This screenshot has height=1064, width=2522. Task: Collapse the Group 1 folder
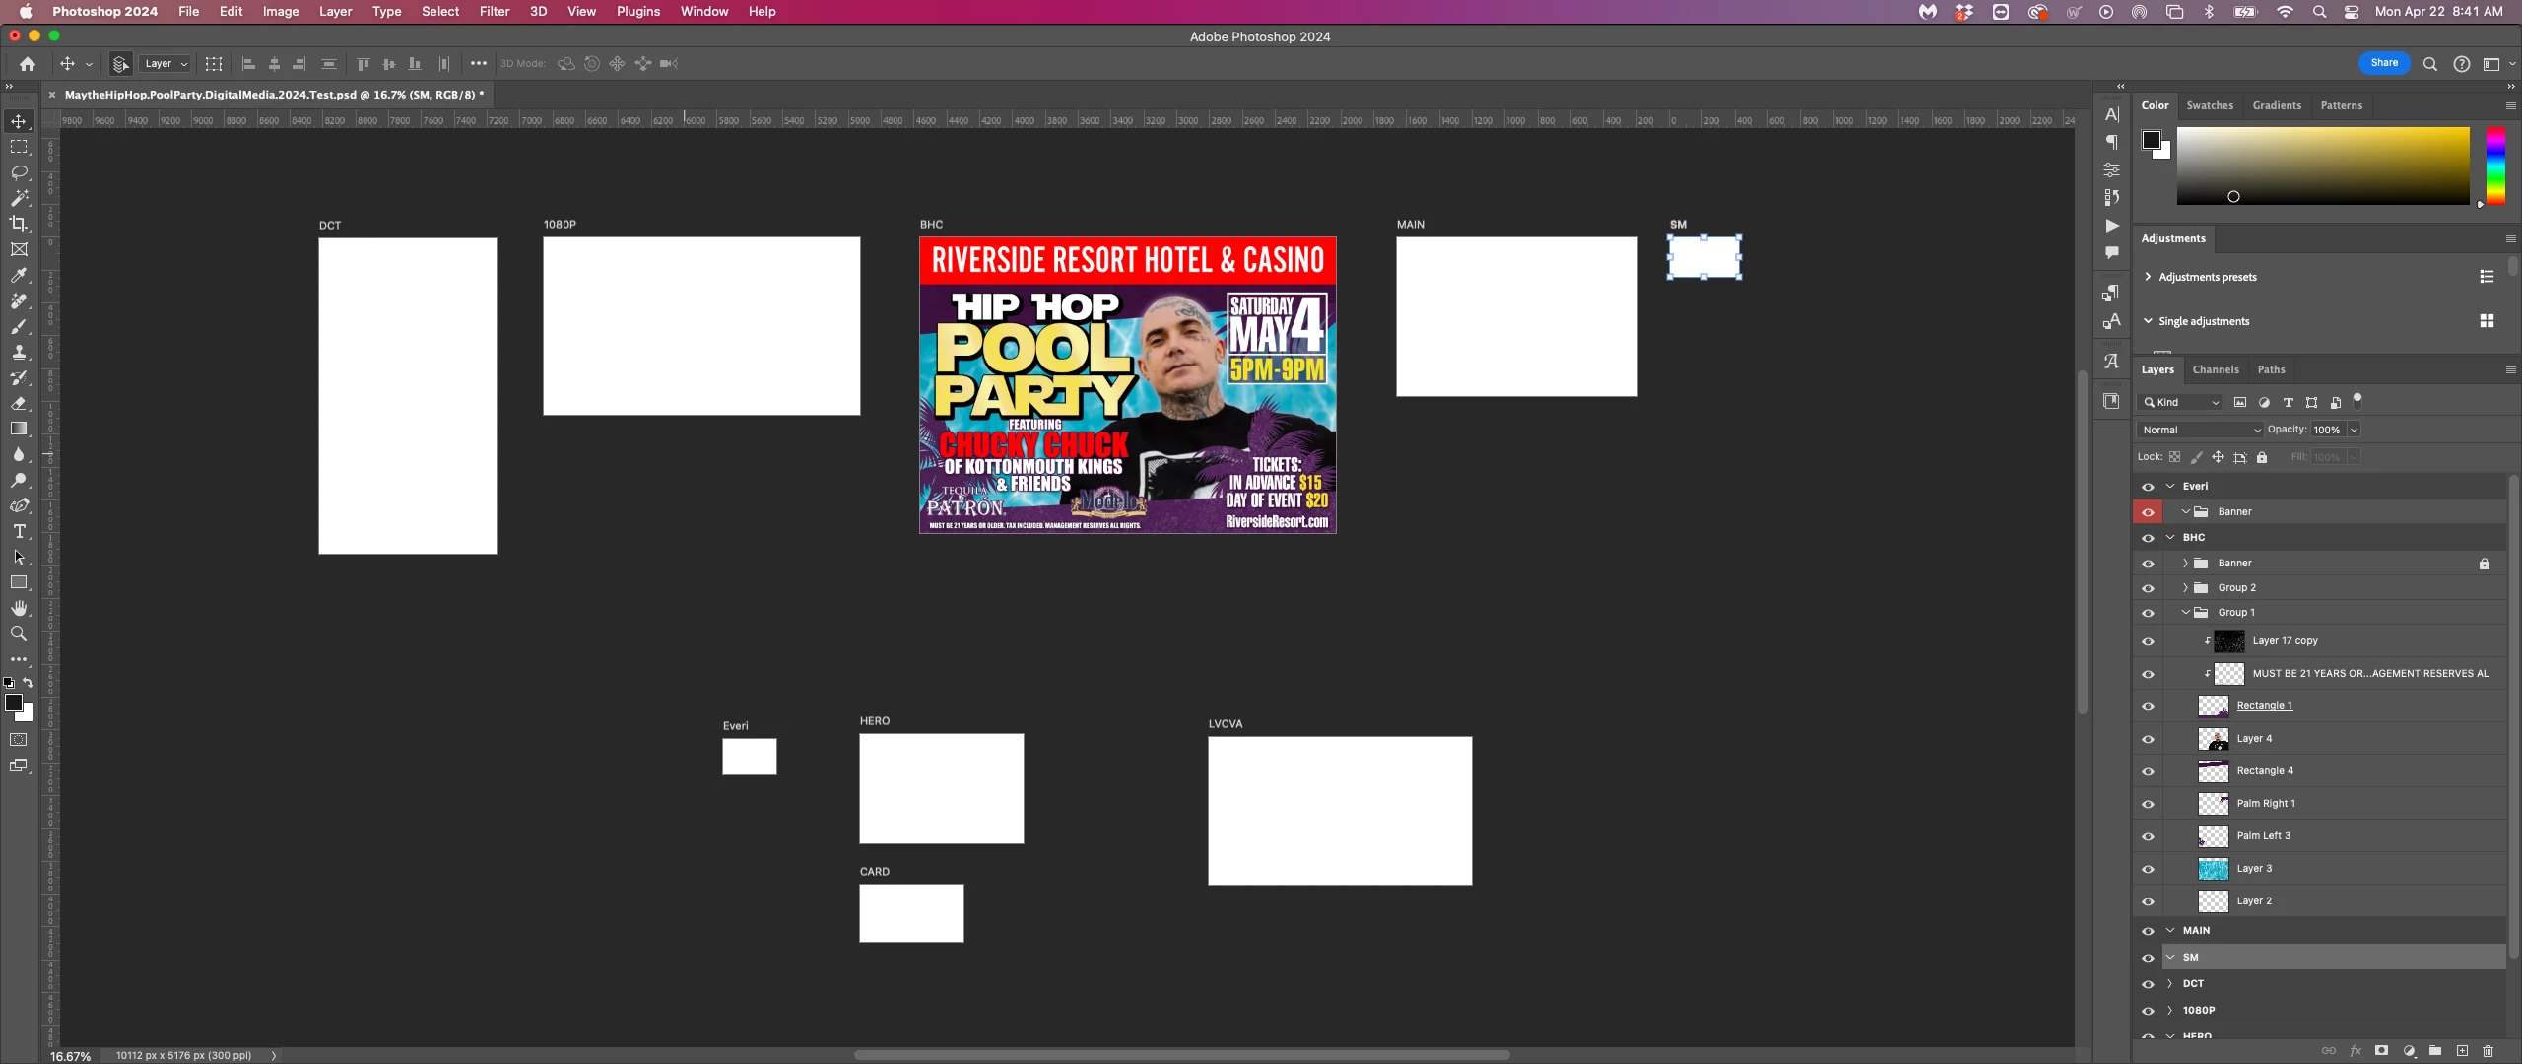point(2185,612)
